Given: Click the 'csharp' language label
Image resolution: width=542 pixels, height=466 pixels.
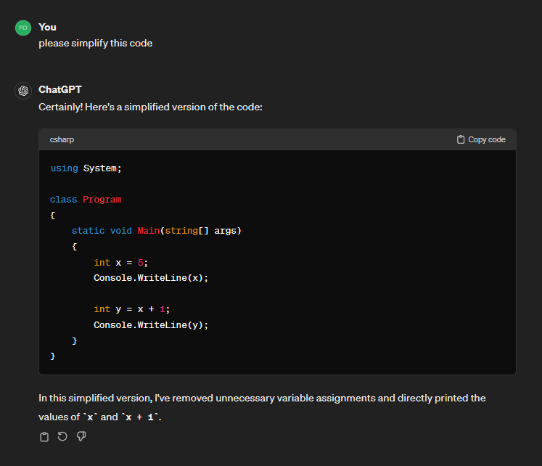Looking at the screenshot, I should pos(62,139).
